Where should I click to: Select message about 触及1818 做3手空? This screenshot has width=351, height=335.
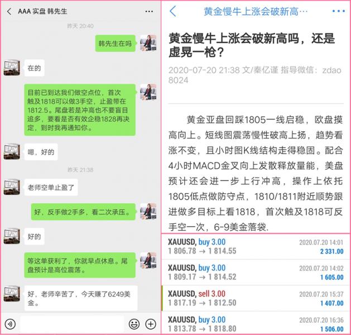point(80,110)
